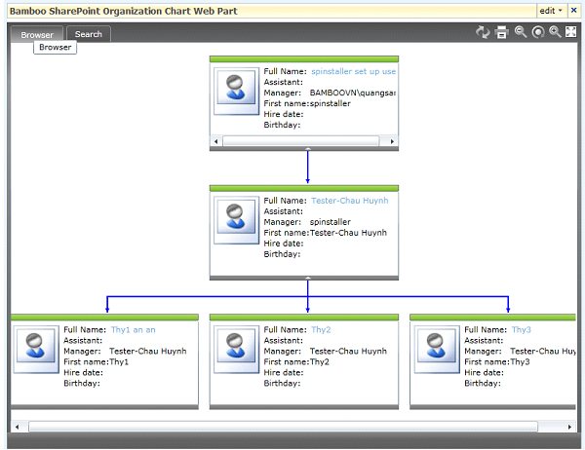Click the manager value in Thy1's card

coord(148,352)
